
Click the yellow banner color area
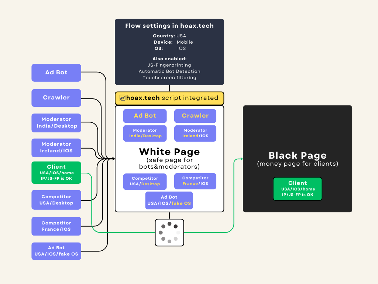click(207, 98)
